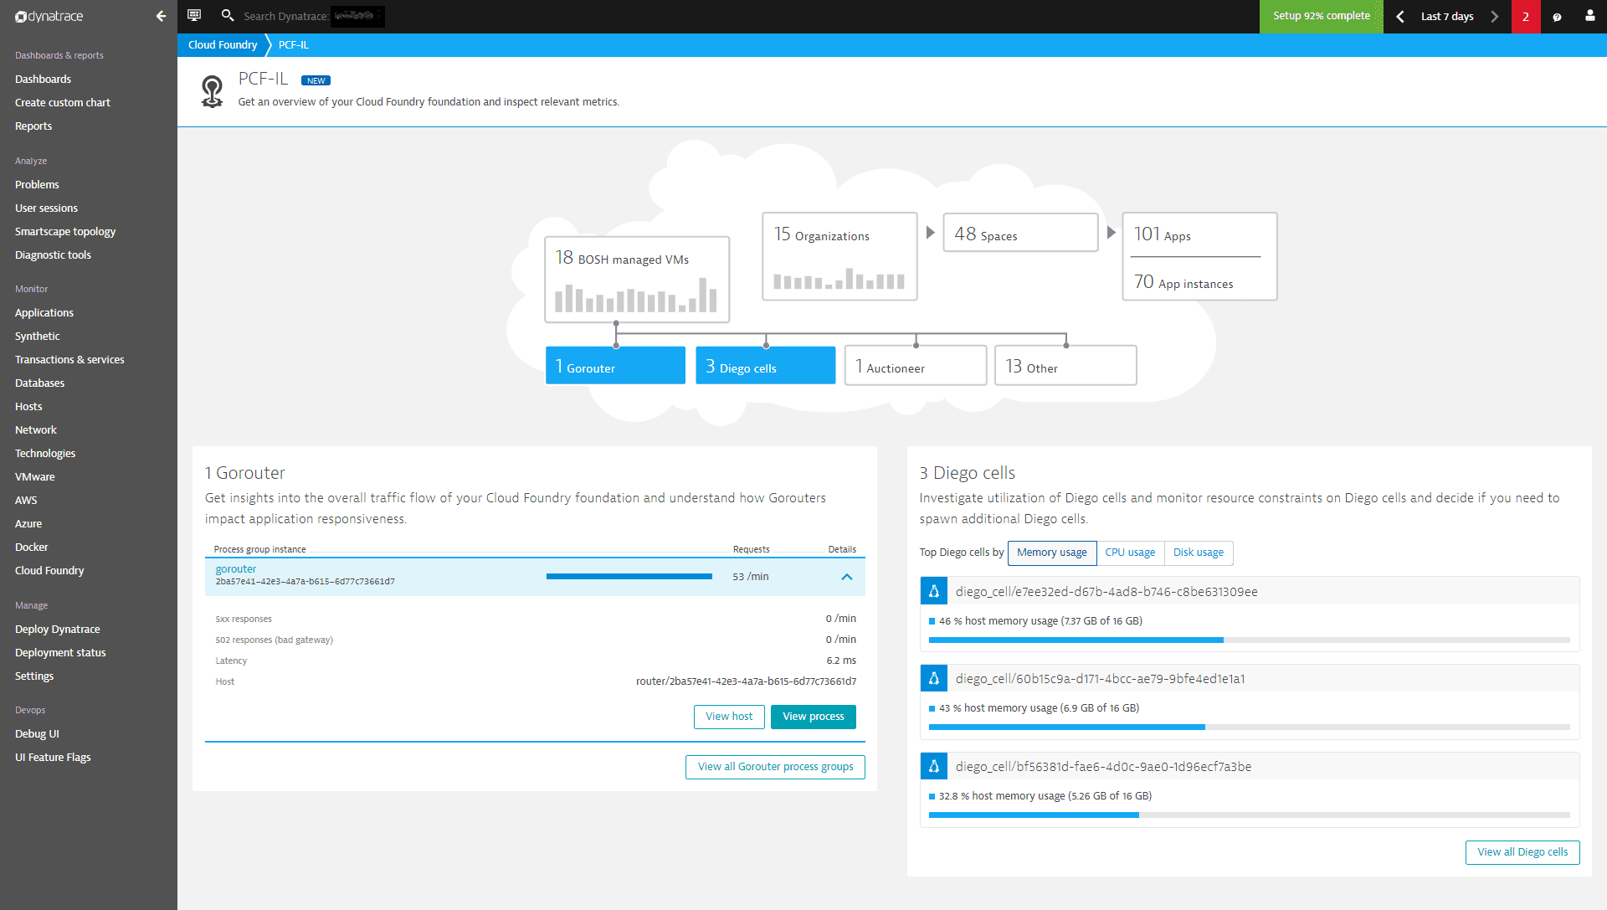The image size is (1607, 910).
Task: Click View all Gorouter process groups
Action: (776, 767)
